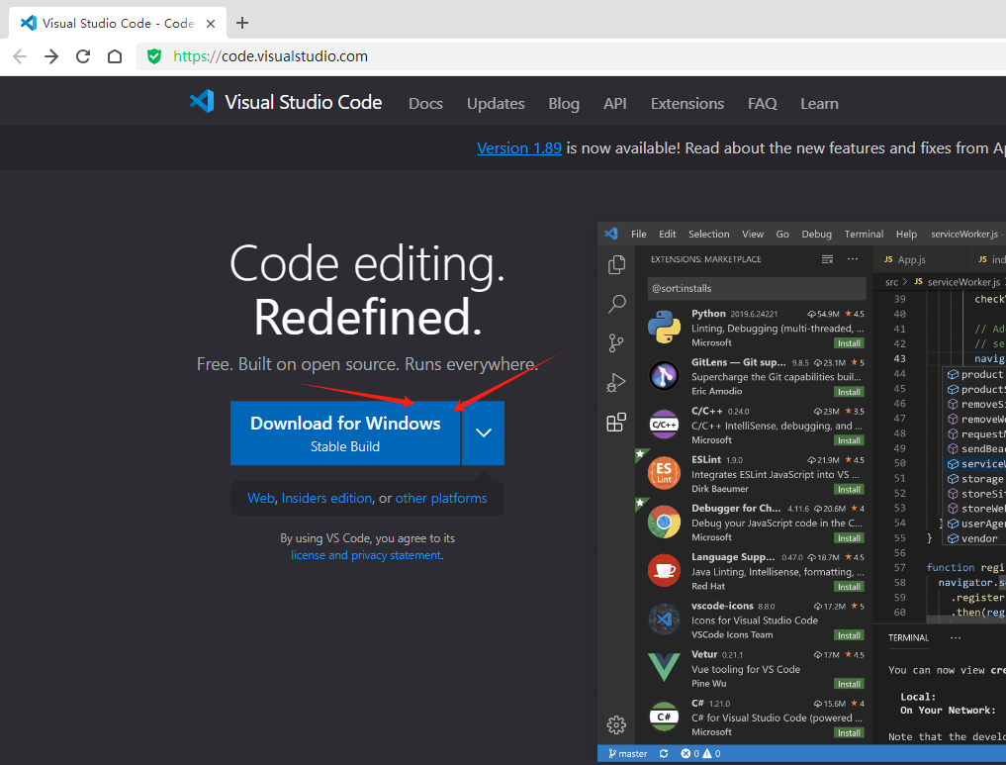
Task: Install the ESLint extension
Action: click(849, 490)
